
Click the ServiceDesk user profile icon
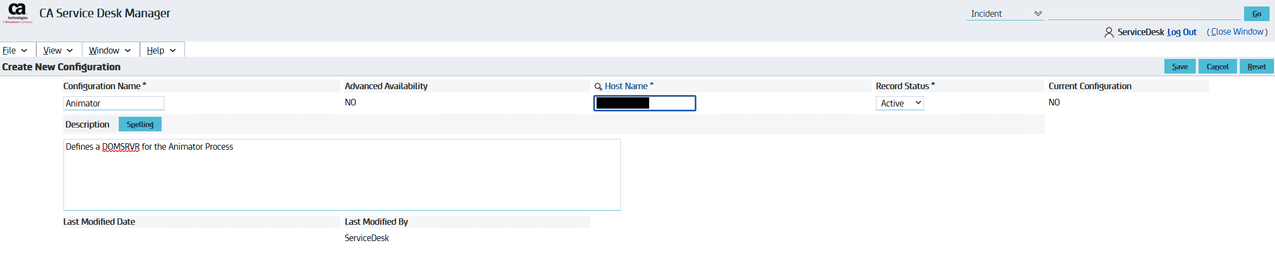1109,32
